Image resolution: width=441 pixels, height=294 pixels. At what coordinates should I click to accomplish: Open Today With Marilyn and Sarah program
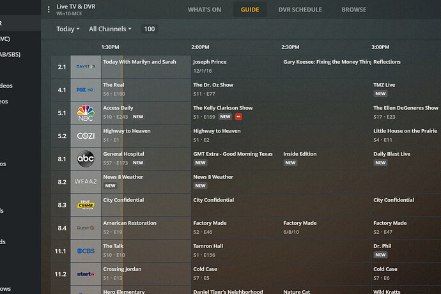146,66
